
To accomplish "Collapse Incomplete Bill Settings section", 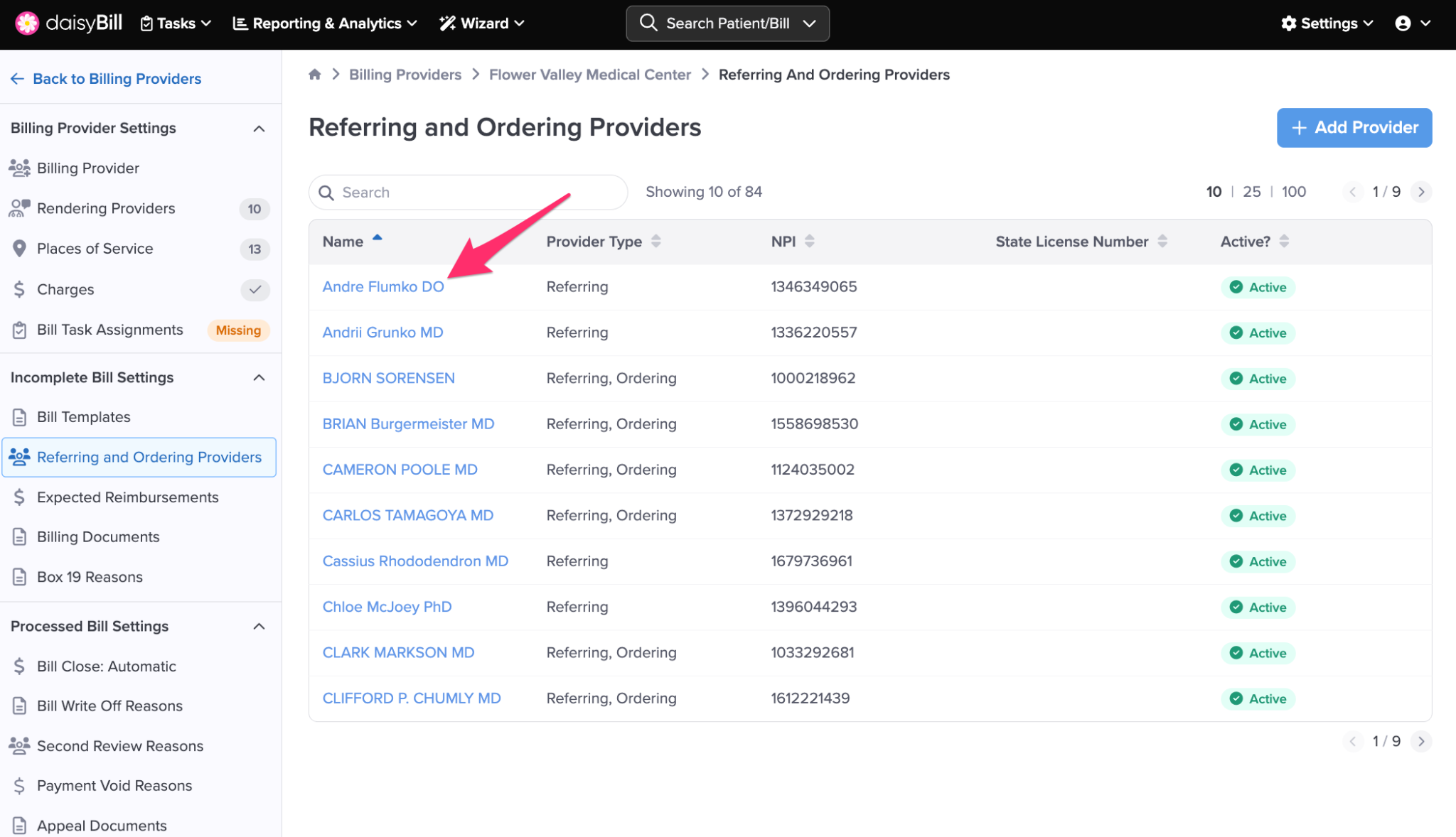I will point(259,377).
